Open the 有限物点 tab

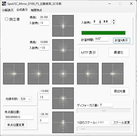36,10
